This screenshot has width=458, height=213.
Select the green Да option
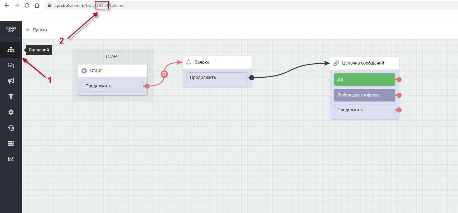click(364, 80)
